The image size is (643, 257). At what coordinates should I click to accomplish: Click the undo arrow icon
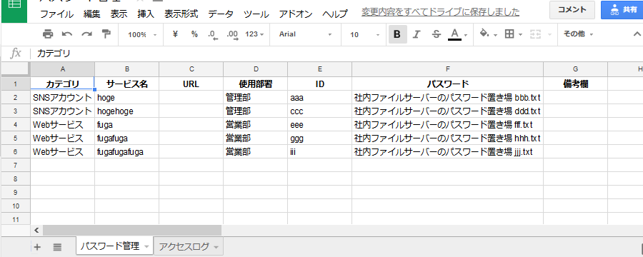pyautogui.click(x=67, y=34)
